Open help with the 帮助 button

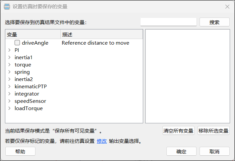(x=20, y=151)
